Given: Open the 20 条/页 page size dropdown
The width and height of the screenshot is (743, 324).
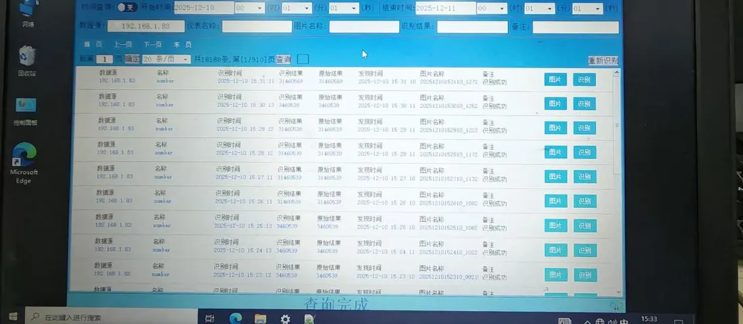Looking at the screenshot, I should (x=166, y=59).
